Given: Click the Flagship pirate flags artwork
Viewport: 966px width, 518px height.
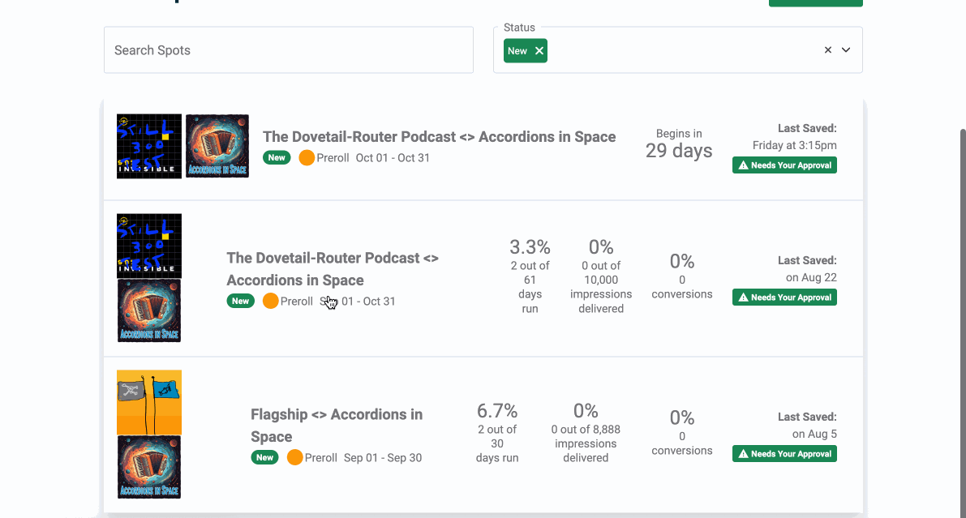Looking at the screenshot, I should click(x=149, y=402).
